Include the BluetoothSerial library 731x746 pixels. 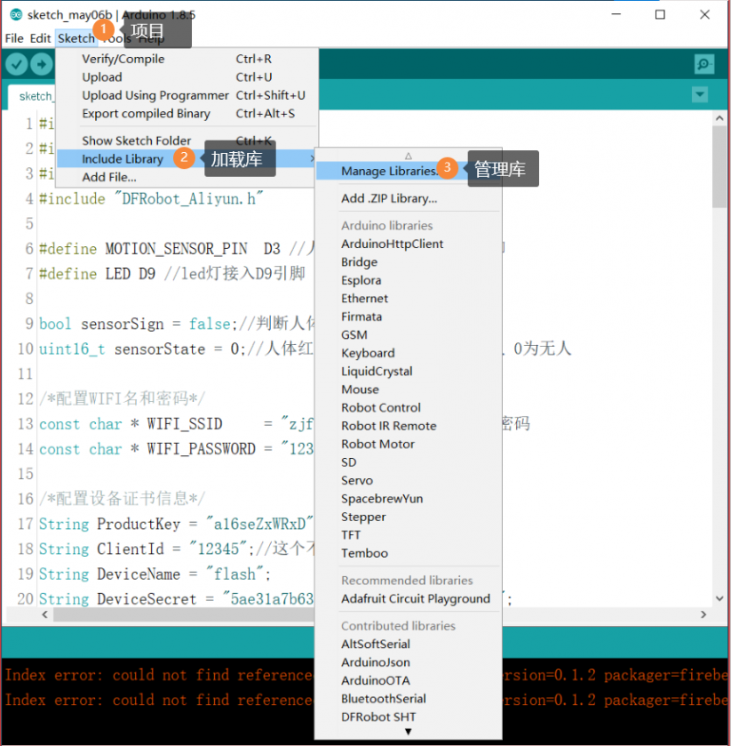click(409, 698)
